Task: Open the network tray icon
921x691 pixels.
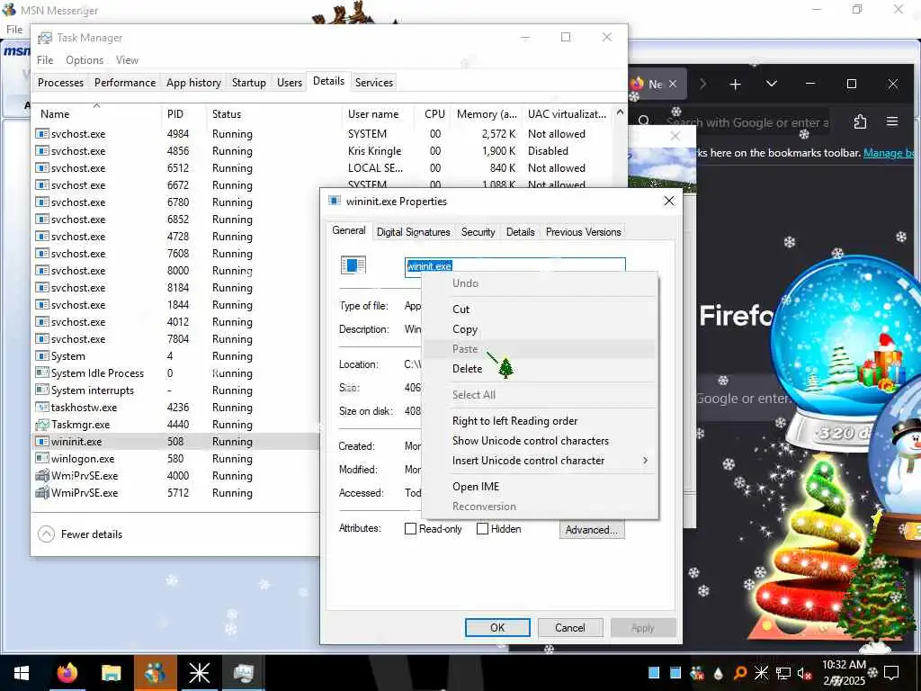Action: [783, 673]
